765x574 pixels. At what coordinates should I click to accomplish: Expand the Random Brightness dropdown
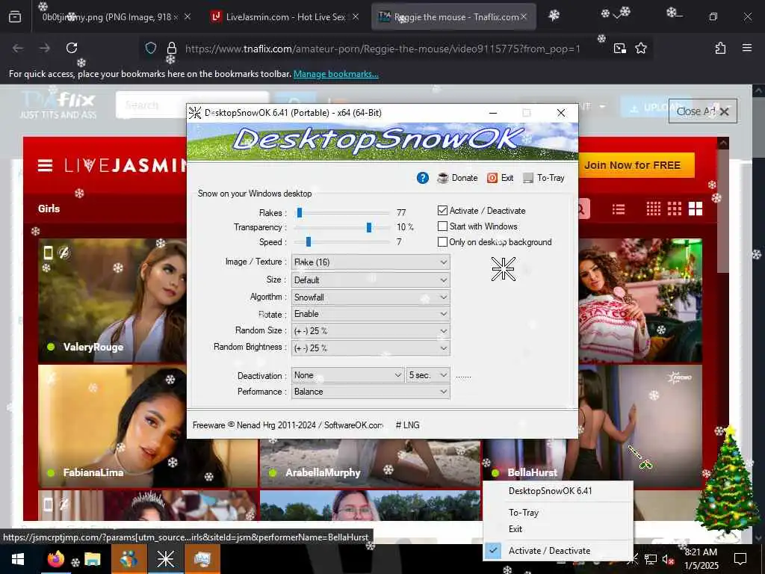tap(371, 348)
